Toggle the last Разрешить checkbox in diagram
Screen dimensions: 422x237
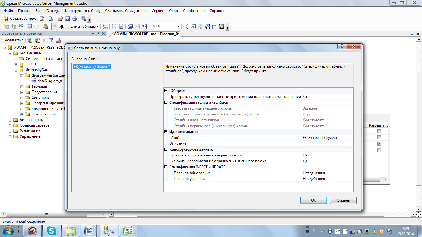point(379,150)
